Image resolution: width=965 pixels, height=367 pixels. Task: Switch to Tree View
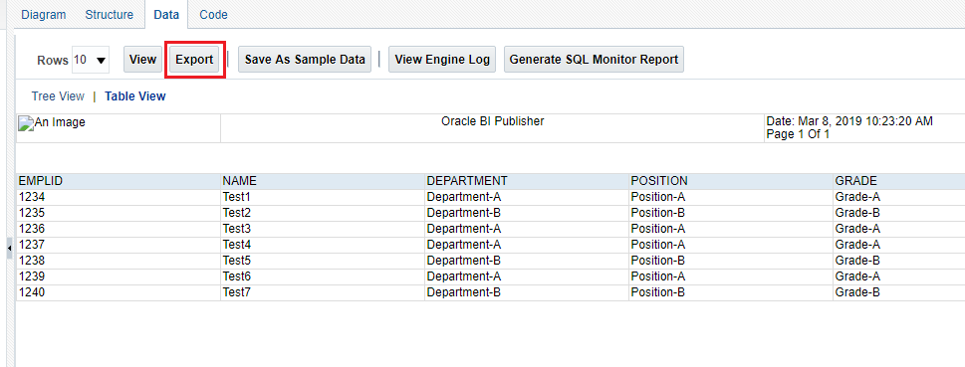click(x=58, y=96)
